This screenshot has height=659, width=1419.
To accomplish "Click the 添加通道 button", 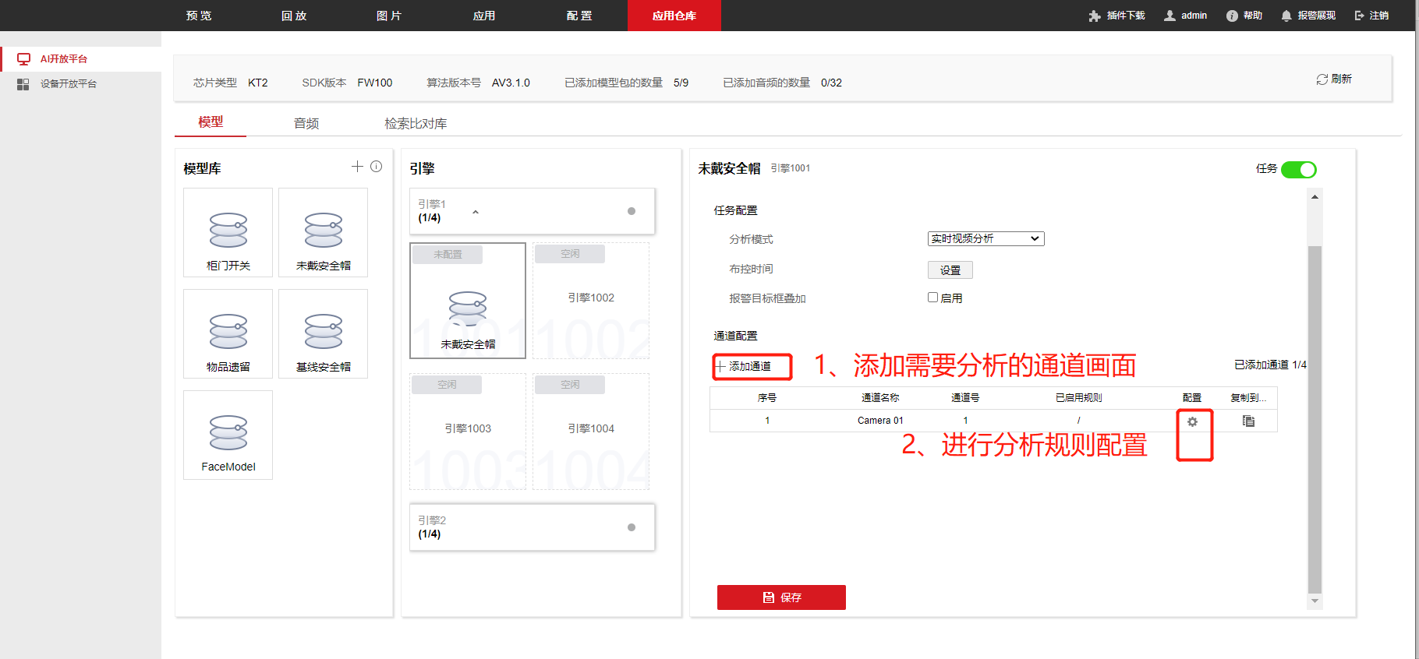I will [745, 366].
